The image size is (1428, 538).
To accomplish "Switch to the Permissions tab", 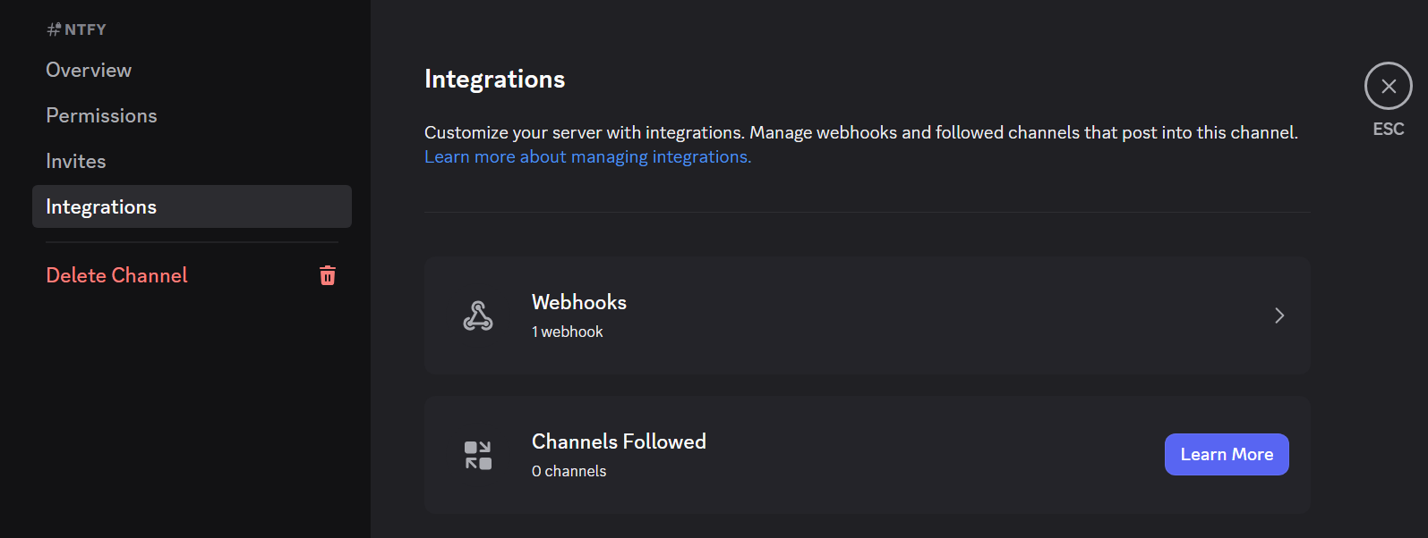I will pyautogui.click(x=101, y=115).
